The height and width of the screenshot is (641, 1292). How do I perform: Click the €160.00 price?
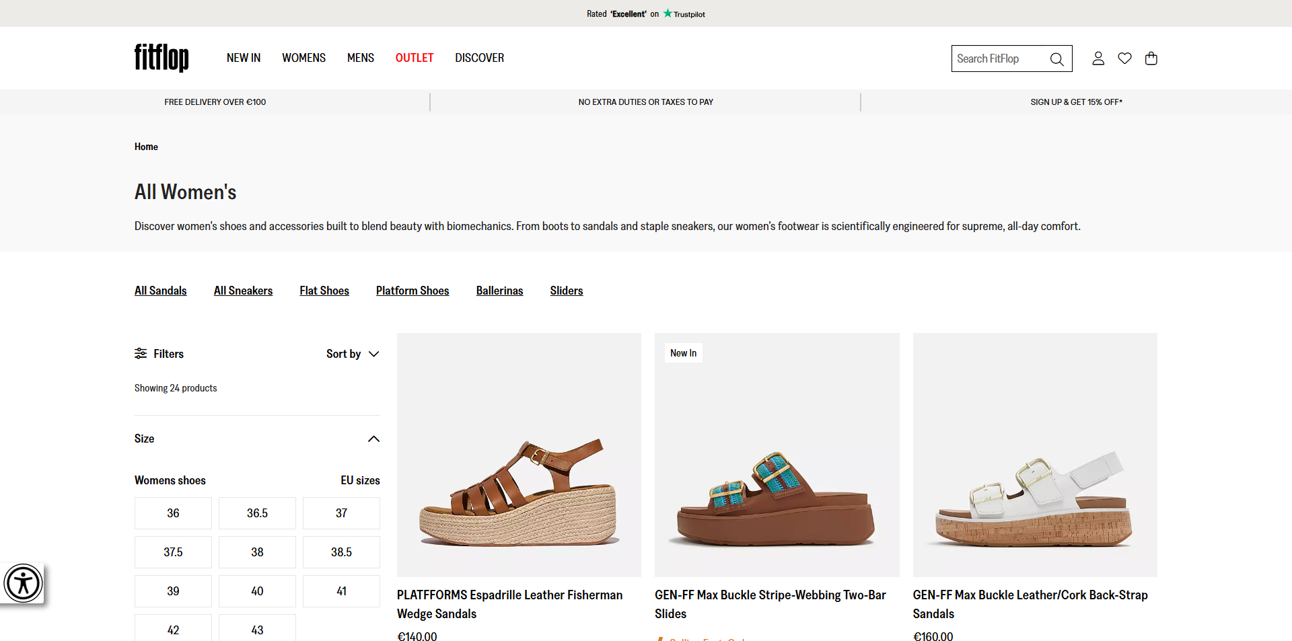[x=933, y=636]
